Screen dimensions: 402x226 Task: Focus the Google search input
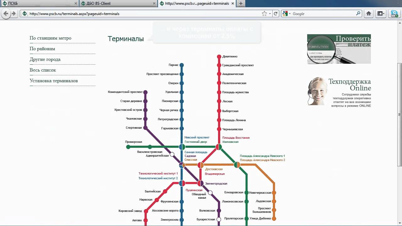[x=323, y=14]
